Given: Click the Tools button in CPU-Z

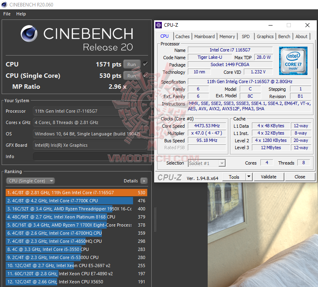Looking at the screenshot, I should click(234, 177).
